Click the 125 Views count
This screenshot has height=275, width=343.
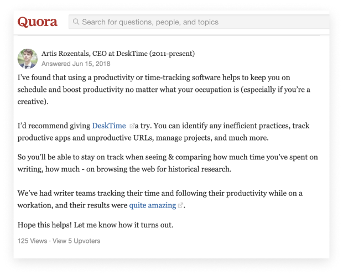pyautogui.click(x=32, y=241)
